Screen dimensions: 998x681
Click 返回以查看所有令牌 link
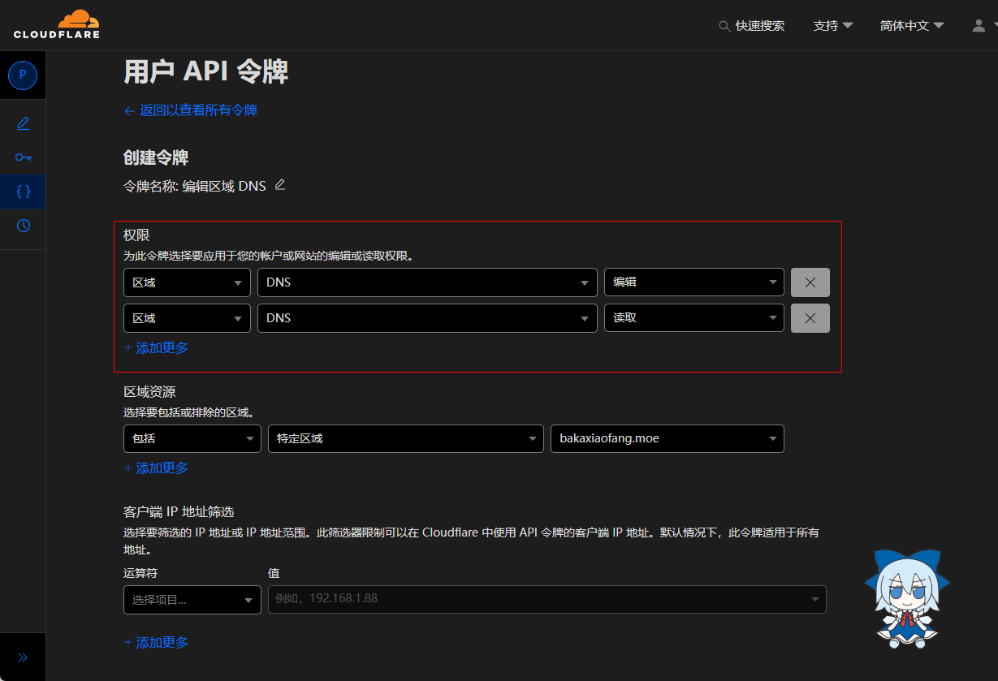[191, 110]
